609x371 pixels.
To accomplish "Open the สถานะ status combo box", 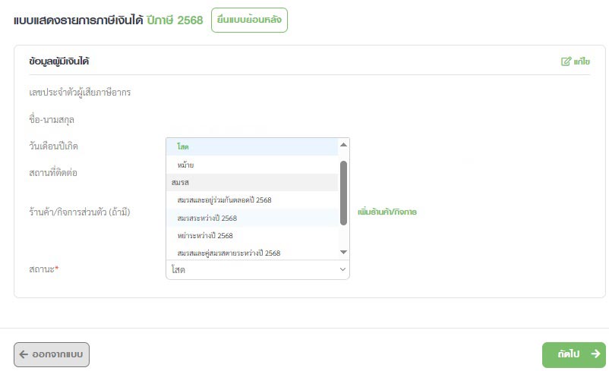I will (x=258, y=269).
